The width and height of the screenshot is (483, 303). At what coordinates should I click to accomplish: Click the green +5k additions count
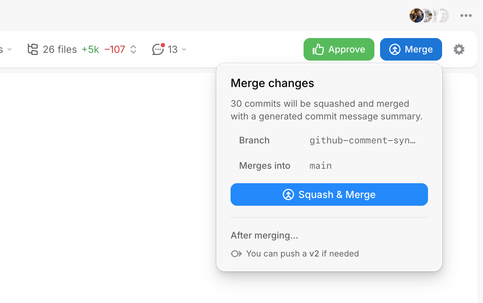(x=90, y=49)
